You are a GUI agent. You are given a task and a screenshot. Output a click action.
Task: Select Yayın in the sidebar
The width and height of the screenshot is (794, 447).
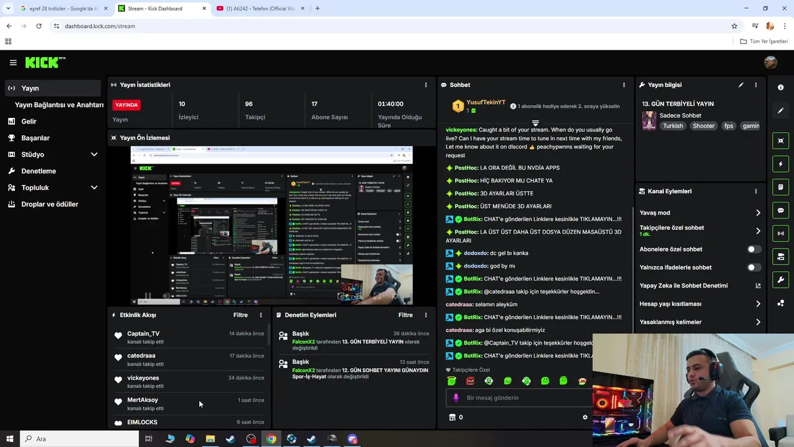[x=52, y=88]
